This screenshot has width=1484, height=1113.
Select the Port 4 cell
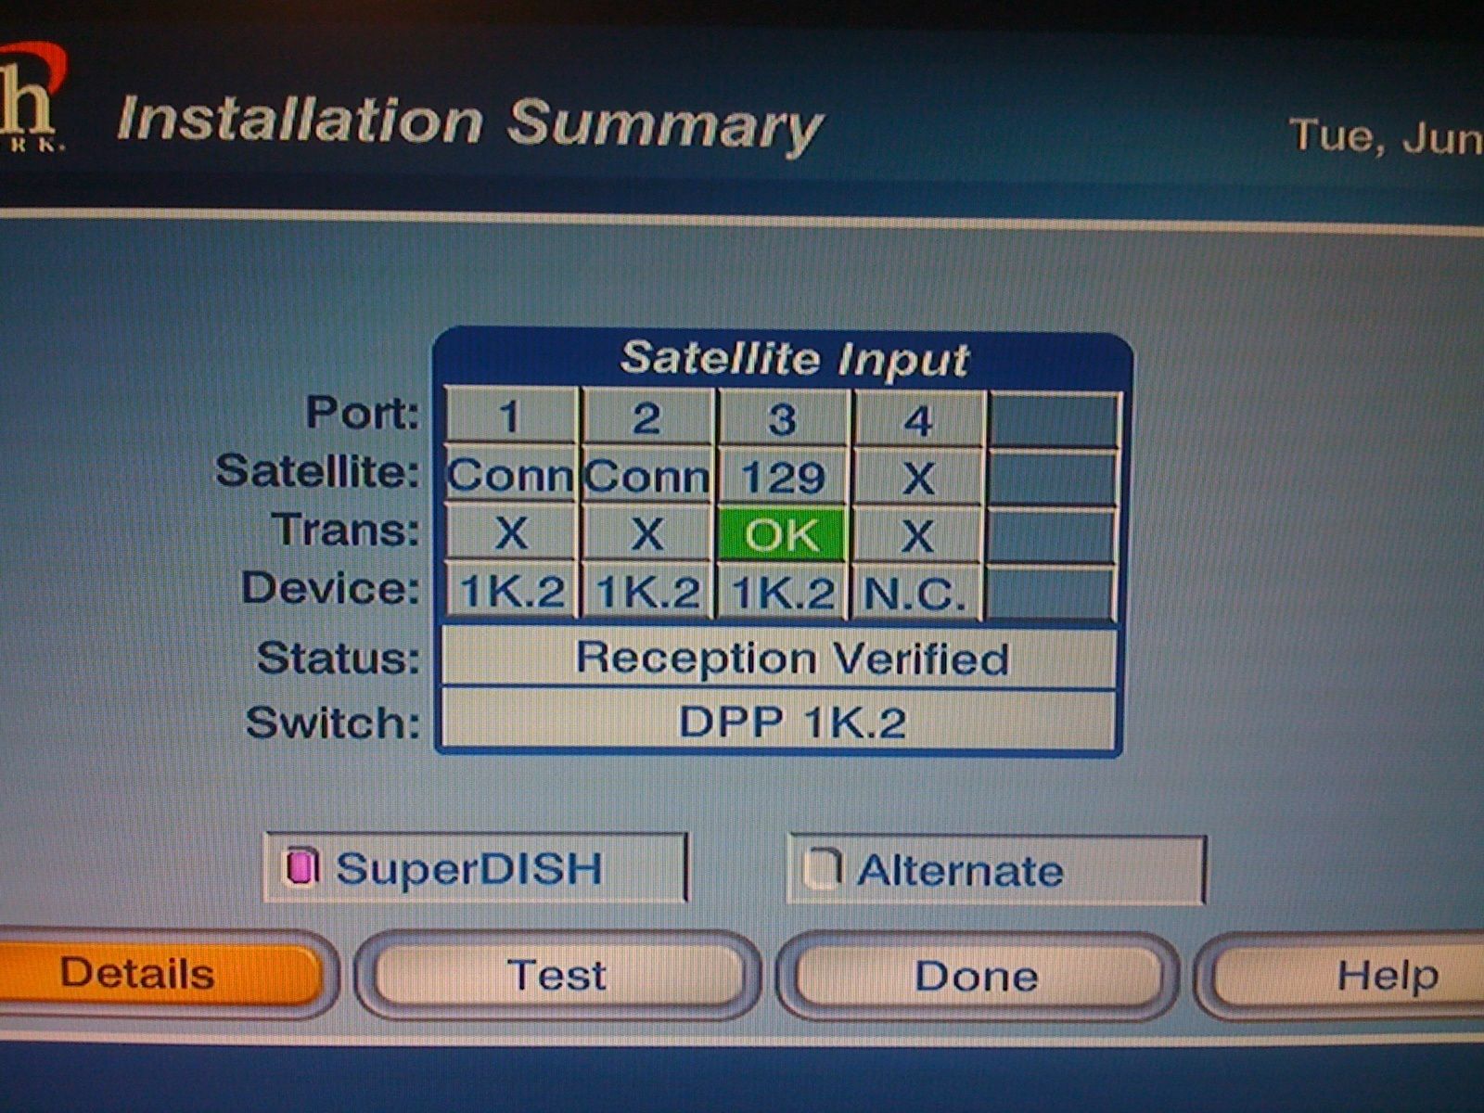tap(917, 420)
